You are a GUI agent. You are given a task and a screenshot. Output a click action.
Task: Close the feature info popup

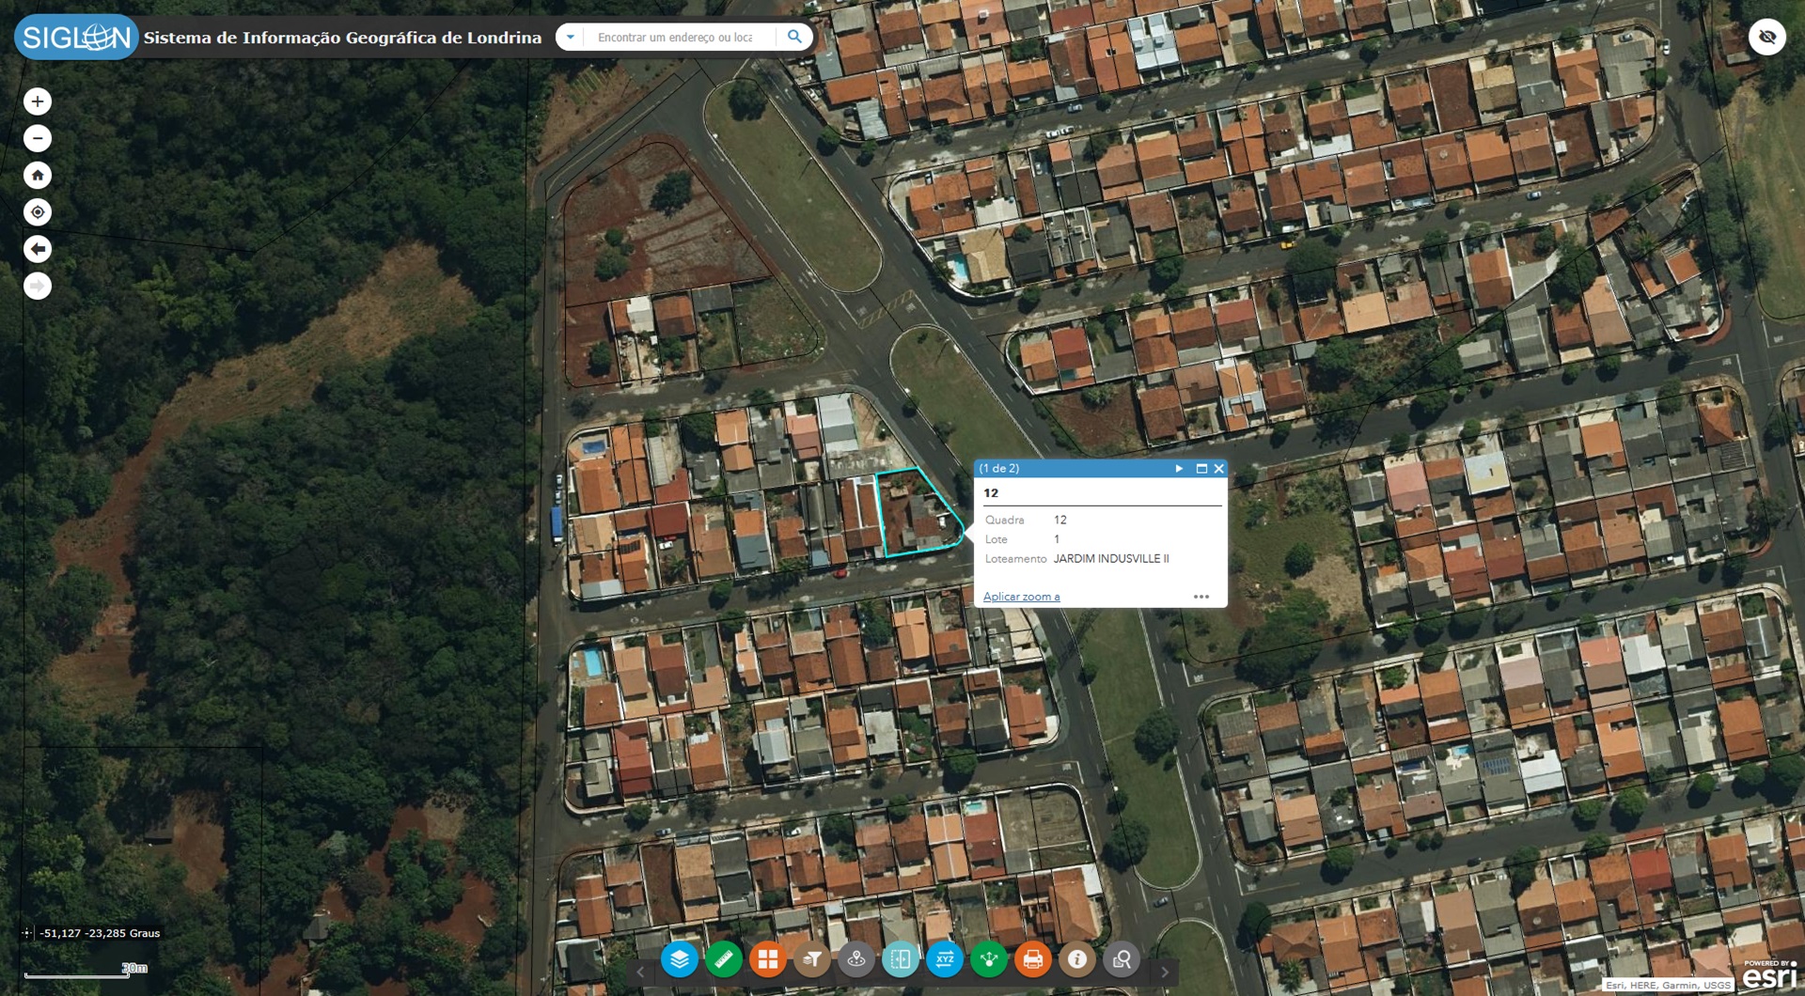tap(1219, 468)
